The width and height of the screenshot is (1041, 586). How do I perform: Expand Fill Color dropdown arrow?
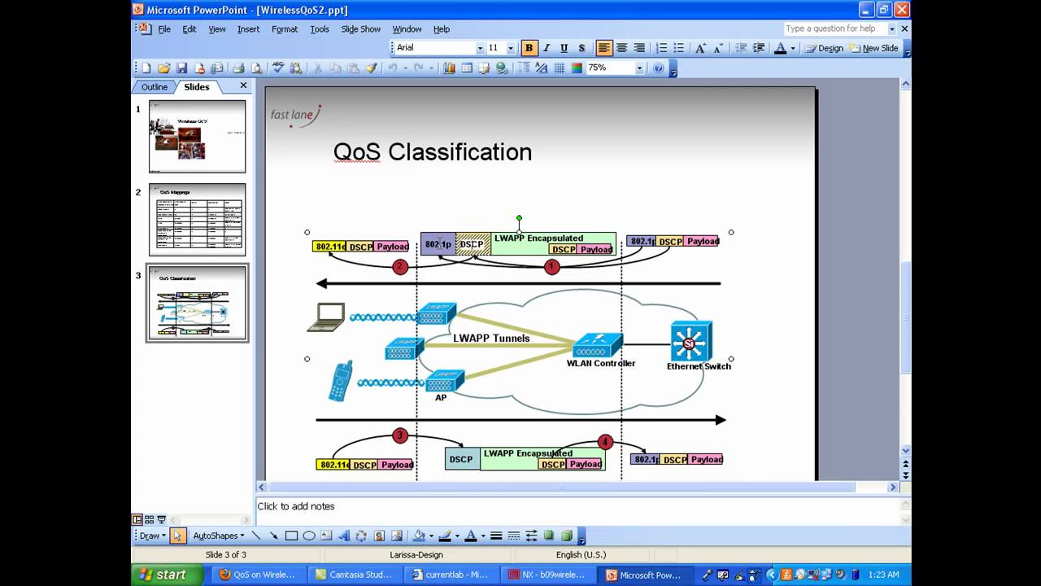[x=431, y=536]
